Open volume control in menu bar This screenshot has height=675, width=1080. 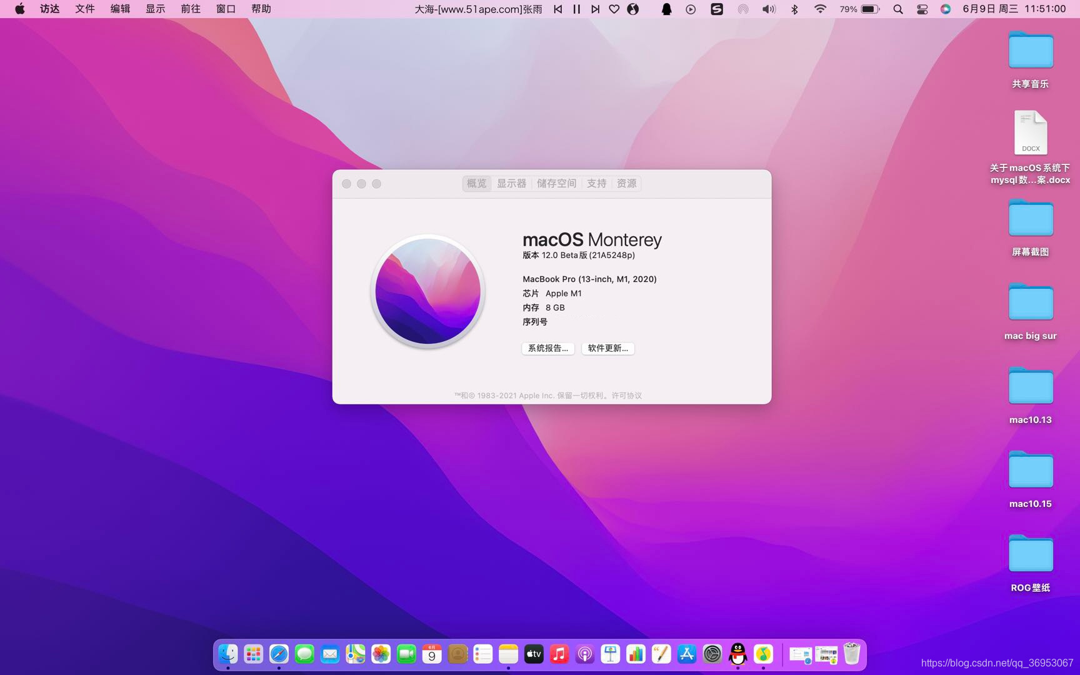point(769,9)
